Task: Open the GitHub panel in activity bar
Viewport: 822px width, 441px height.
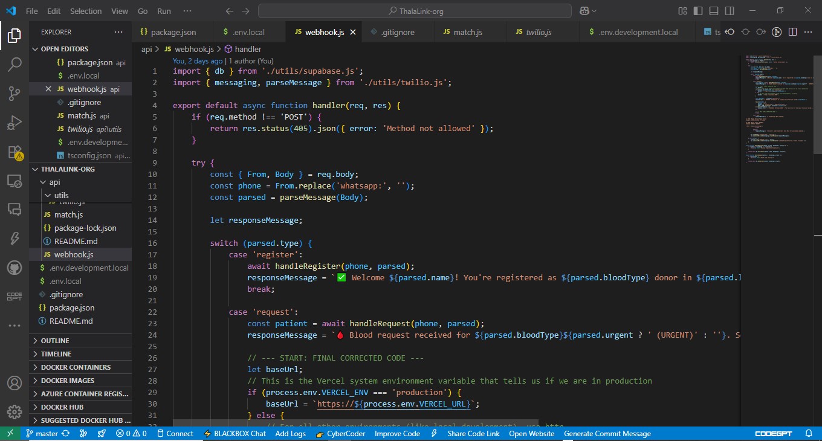Action: (15, 267)
